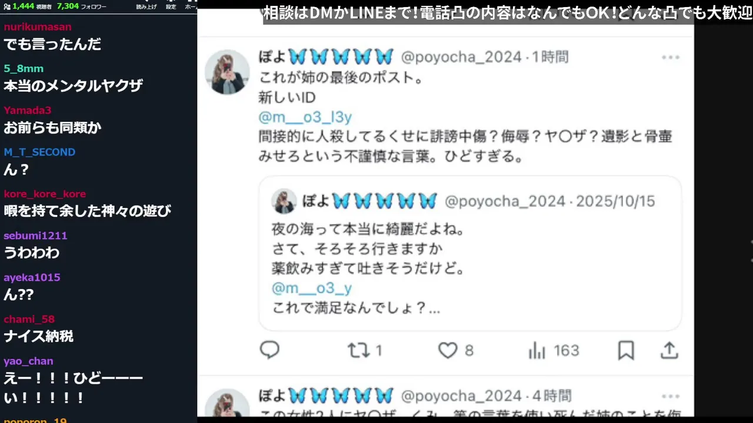753x423 pixels.
Task: Open the 読み上げ menu item
Action: click(x=146, y=6)
